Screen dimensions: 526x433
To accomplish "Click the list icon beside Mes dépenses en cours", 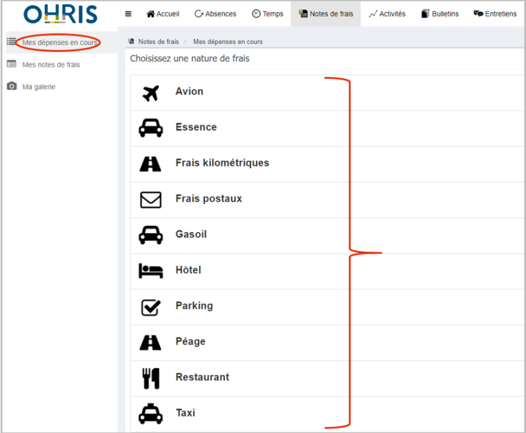I will point(11,41).
